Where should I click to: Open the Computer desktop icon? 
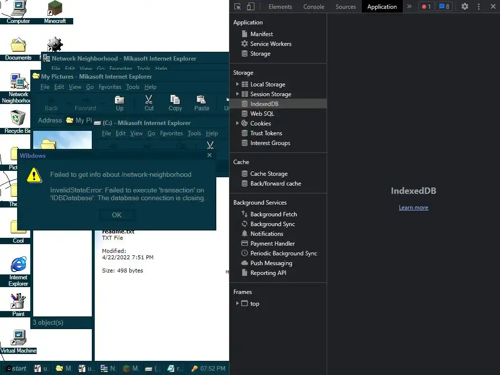(18, 12)
